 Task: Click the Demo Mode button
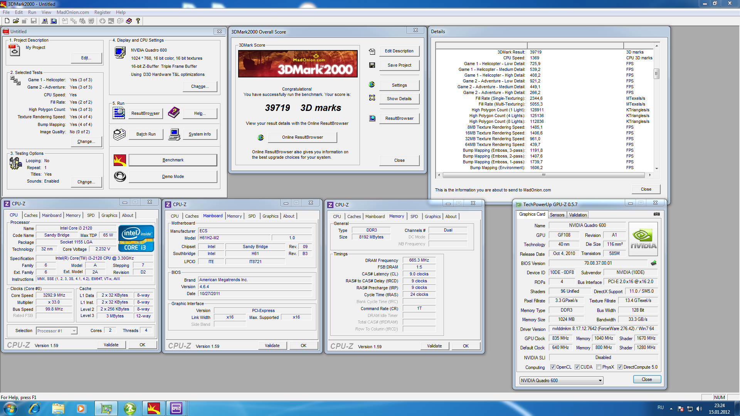(173, 177)
